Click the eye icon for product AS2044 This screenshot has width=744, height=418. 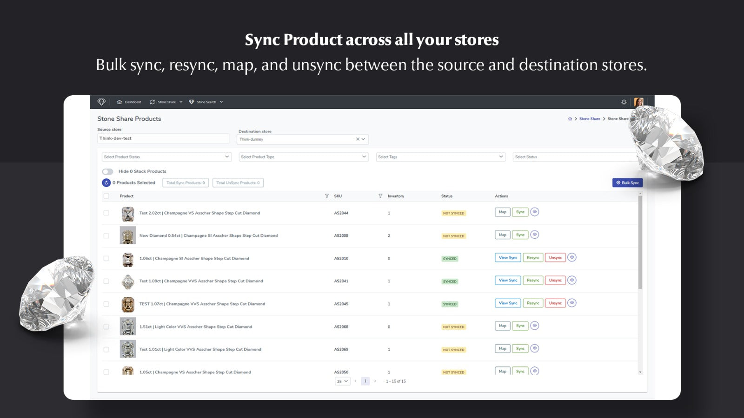535,212
